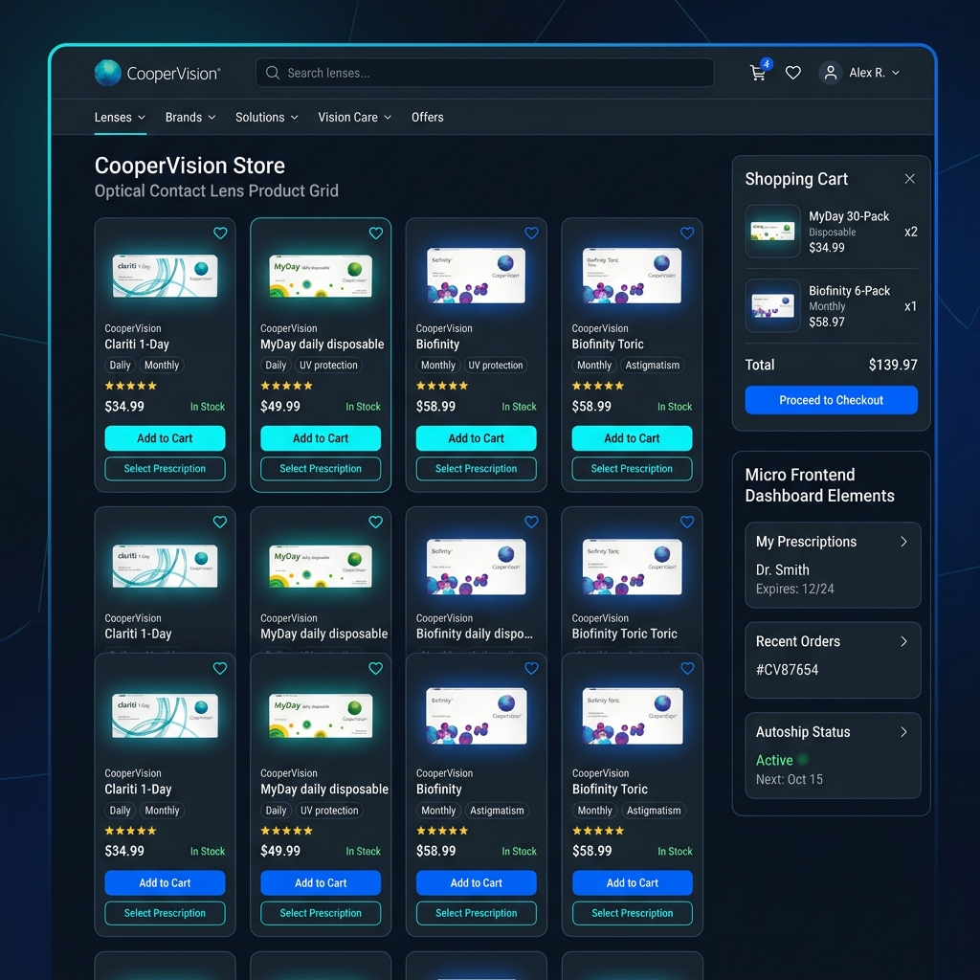Open the shopping cart icon with badge 4
Screen dimensions: 980x980
759,71
